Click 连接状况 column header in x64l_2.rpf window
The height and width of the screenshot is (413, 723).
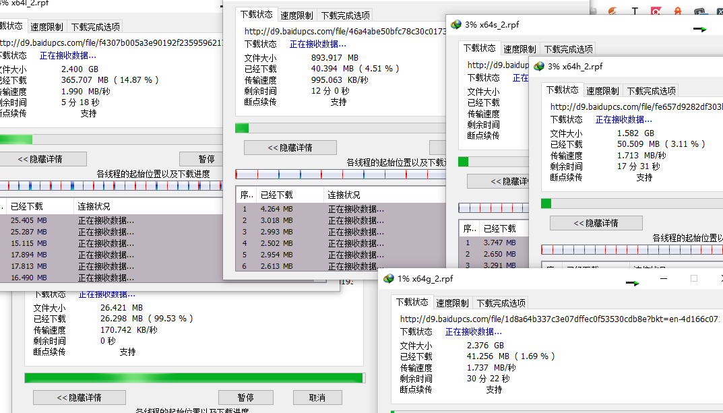pos(148,206)
